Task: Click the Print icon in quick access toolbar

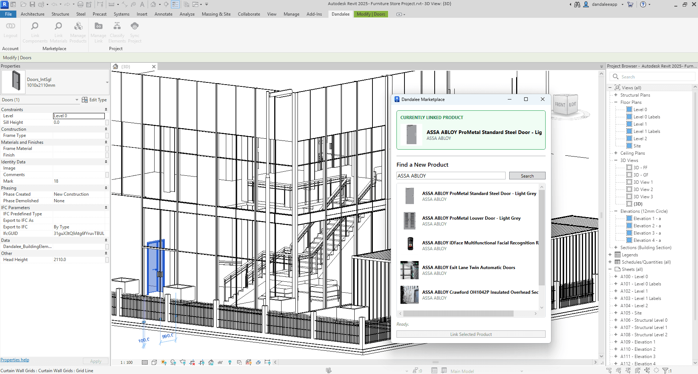Action: [x=80, y=4]
